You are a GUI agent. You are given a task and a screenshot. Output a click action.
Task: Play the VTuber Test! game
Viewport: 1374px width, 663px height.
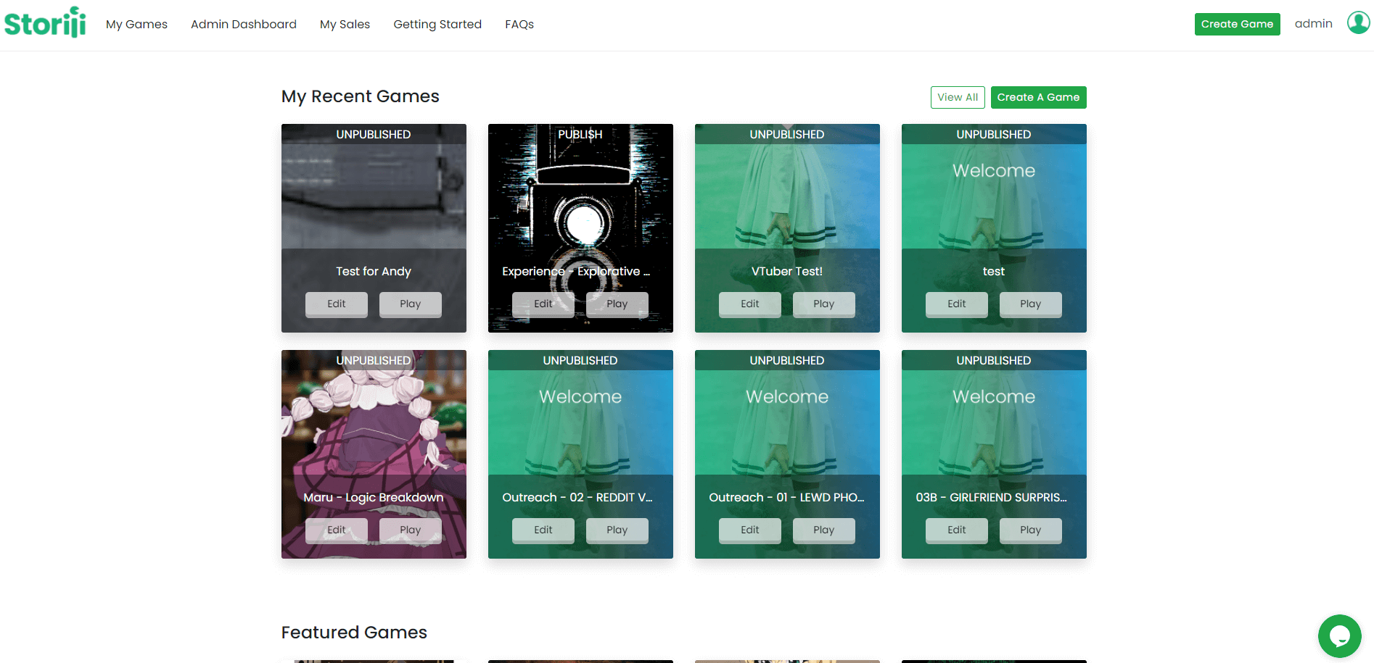pos(824,304)
